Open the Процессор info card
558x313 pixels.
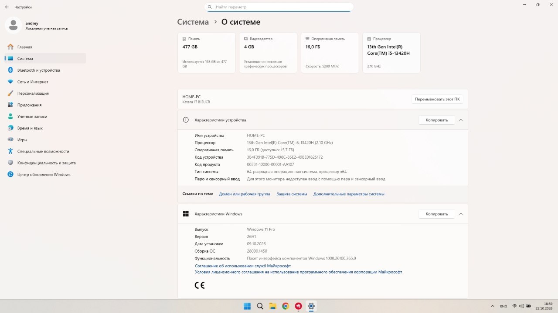click(391, 53)
